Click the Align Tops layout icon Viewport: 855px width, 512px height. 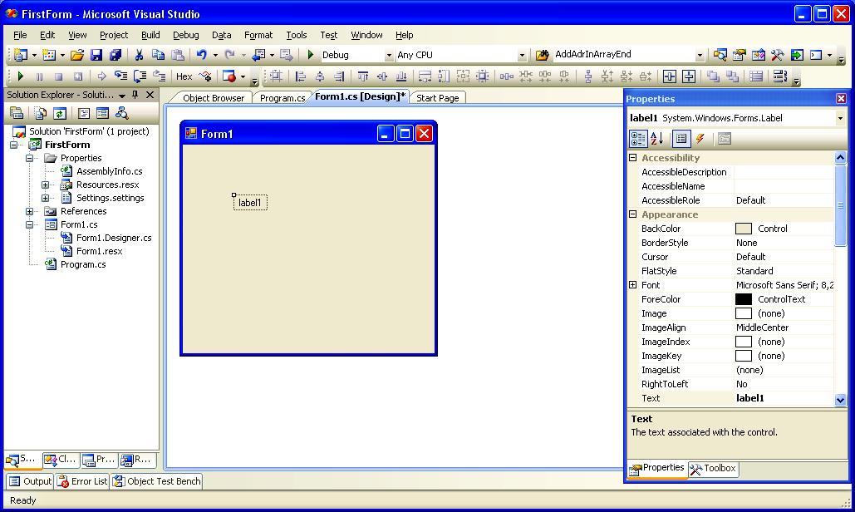tap(363, 76)
